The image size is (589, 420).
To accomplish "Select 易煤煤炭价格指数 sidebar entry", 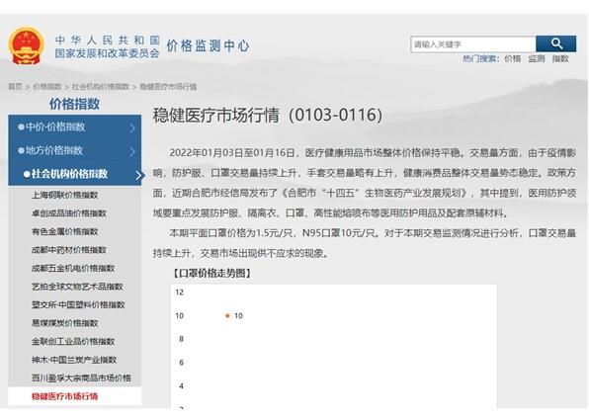I will tap(64, 323).
